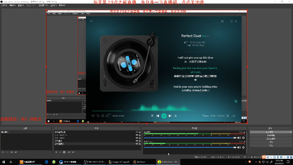Open settings gear for second mixer channel
Viewport: 293px width, 165px height.
tap(243, 147)
